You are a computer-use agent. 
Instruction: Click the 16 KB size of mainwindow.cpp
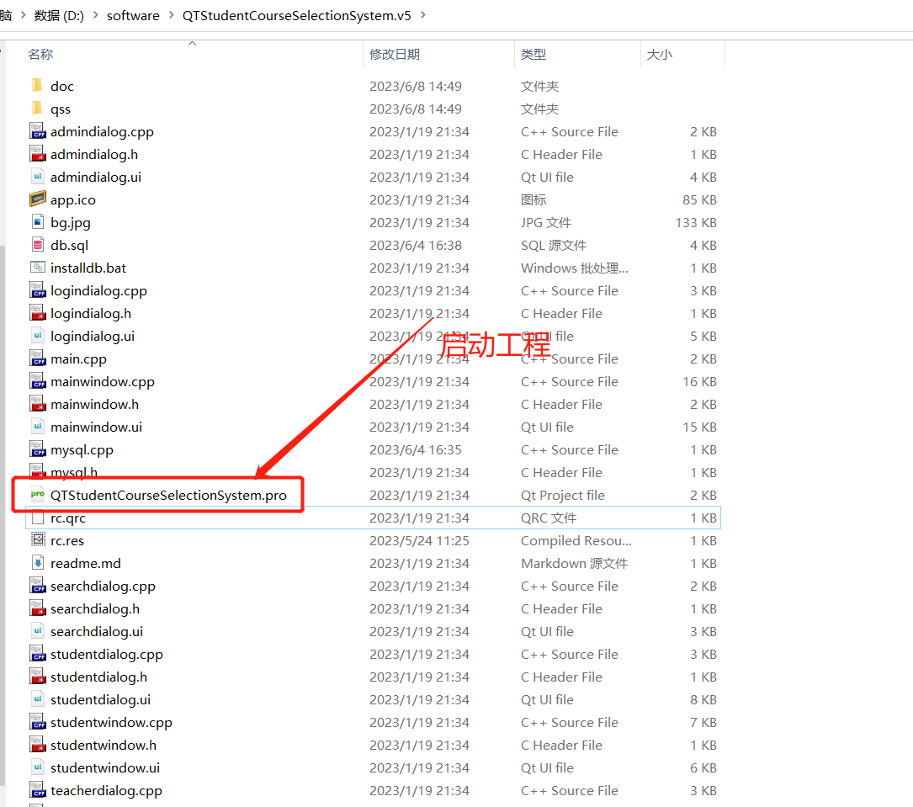click(699, 381)
